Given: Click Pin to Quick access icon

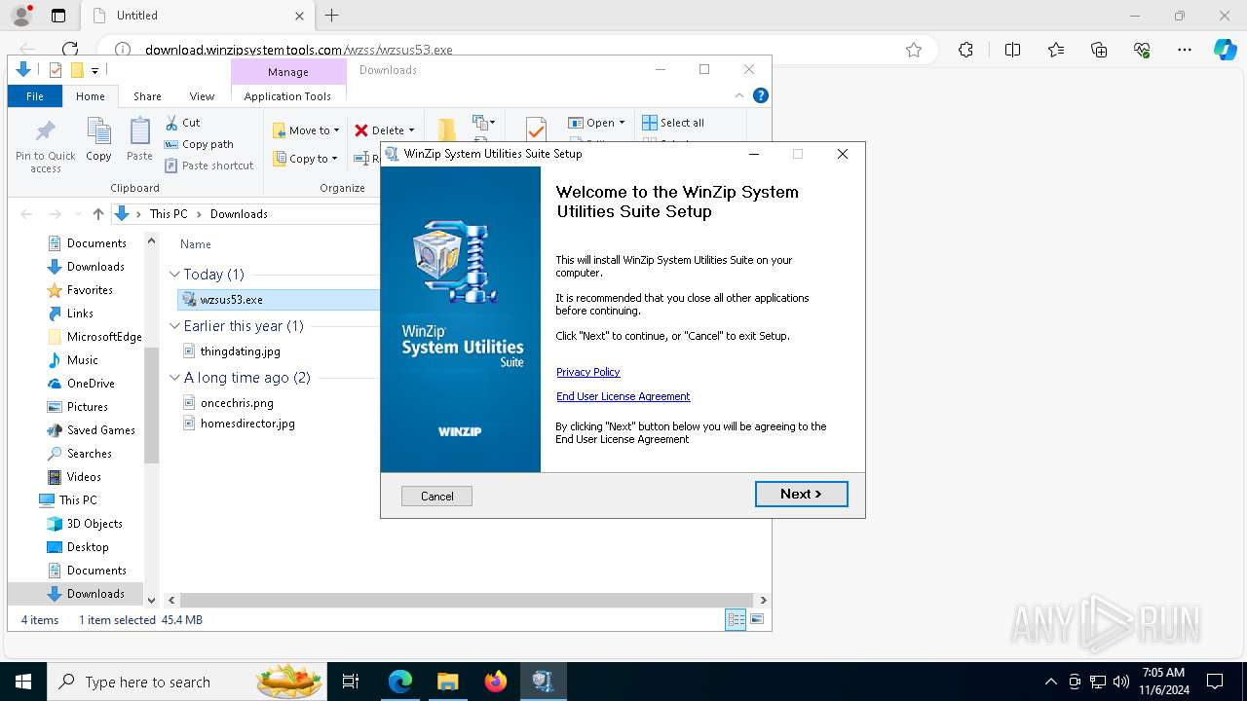Looking at the screenshot, I should (46, 146).
